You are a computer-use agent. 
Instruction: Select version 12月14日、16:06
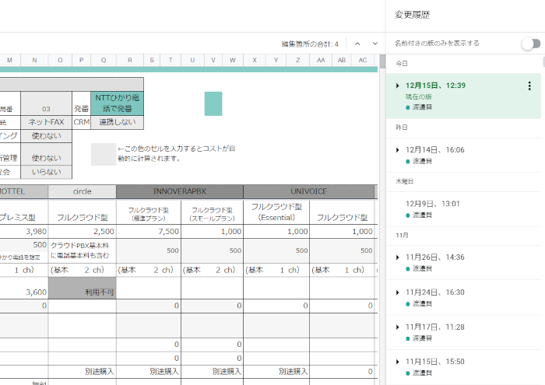[464, 156]
